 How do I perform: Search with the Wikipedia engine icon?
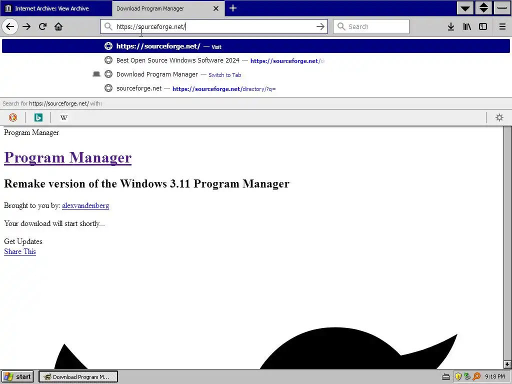63,117
